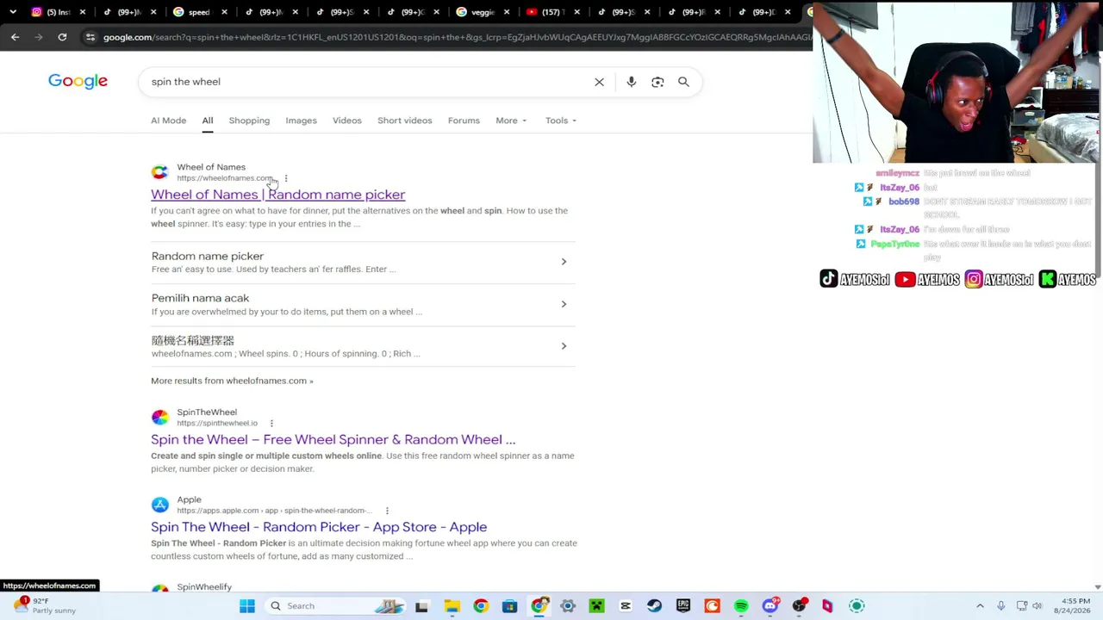Open the microphone icon in system tray
The height and width of the screenshot is (620, 1103).
coord(1000,606)
